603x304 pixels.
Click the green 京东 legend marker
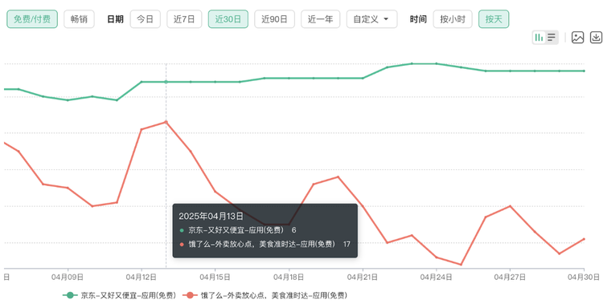coord(70,295)
